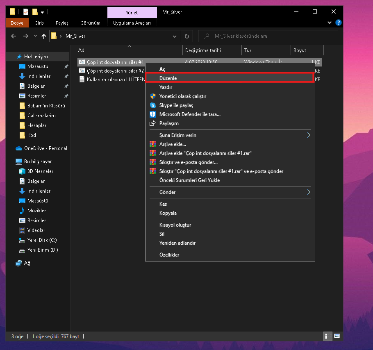Switch to the Paylaş ribbon tab

click(62, 23)
